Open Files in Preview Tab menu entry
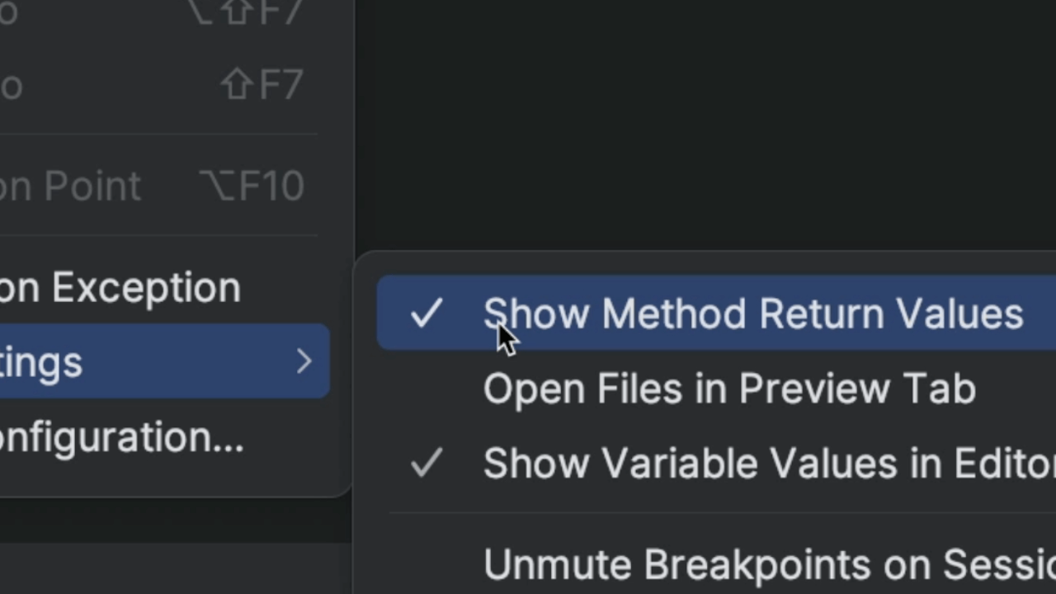This screenshot has height=594, width=1056. [729, 388]
